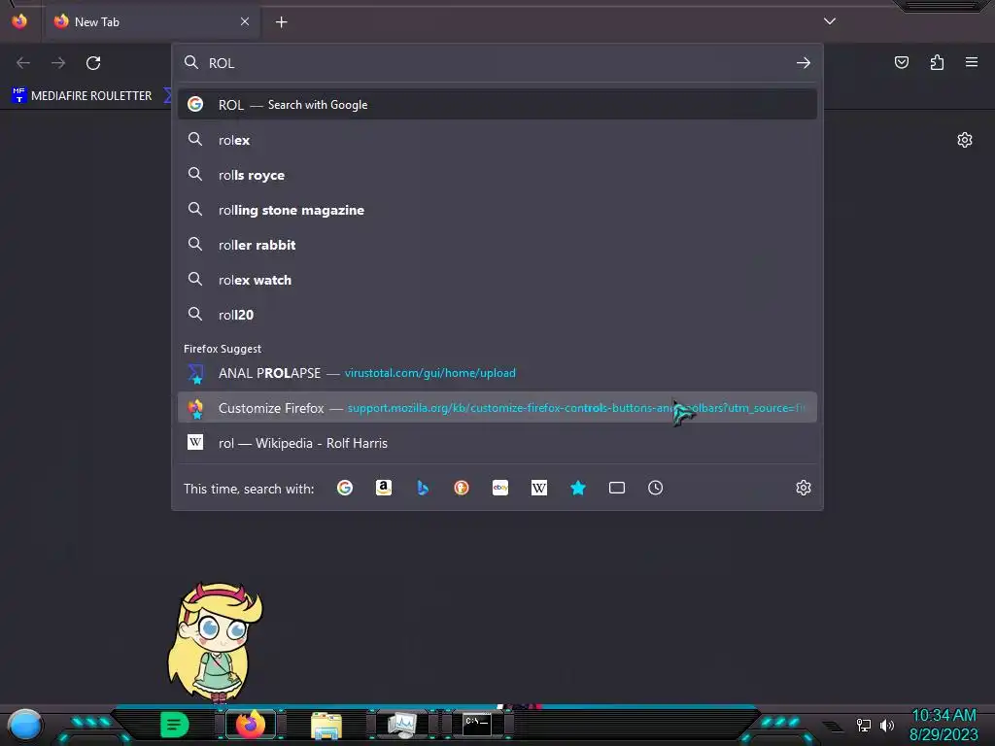Close the New Tab tab
This screenshot has width=995, height=746.
pos(245,21)
